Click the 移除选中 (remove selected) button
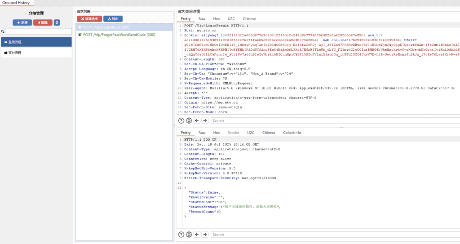Screen dimensions: 460x244 [89, 19]
